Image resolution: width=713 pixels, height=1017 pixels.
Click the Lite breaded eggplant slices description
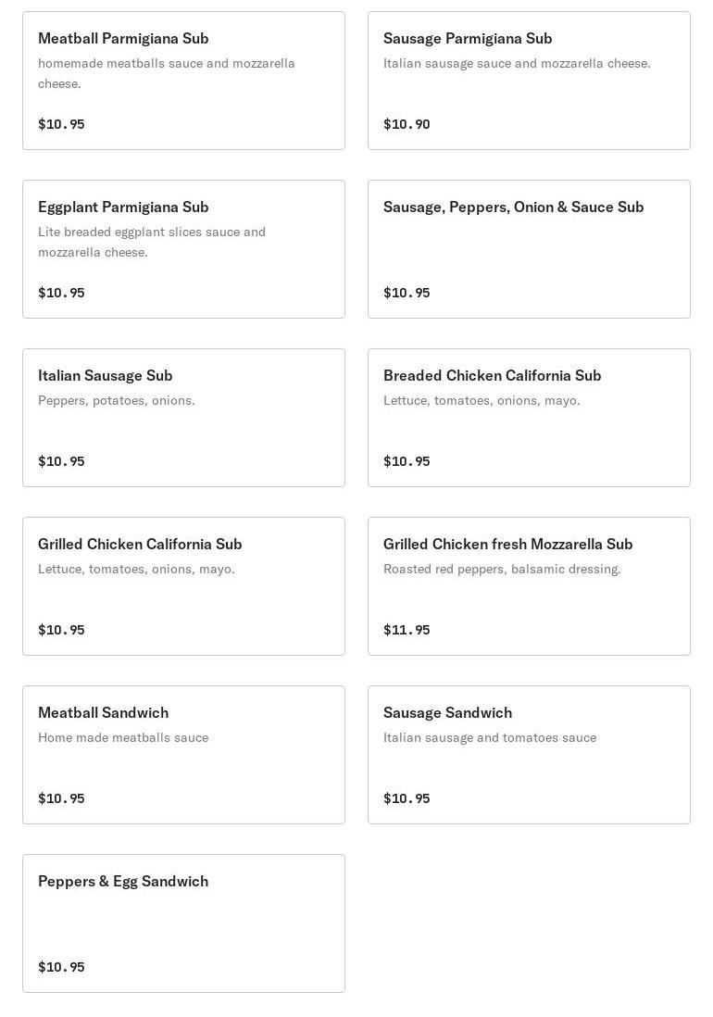152,242
